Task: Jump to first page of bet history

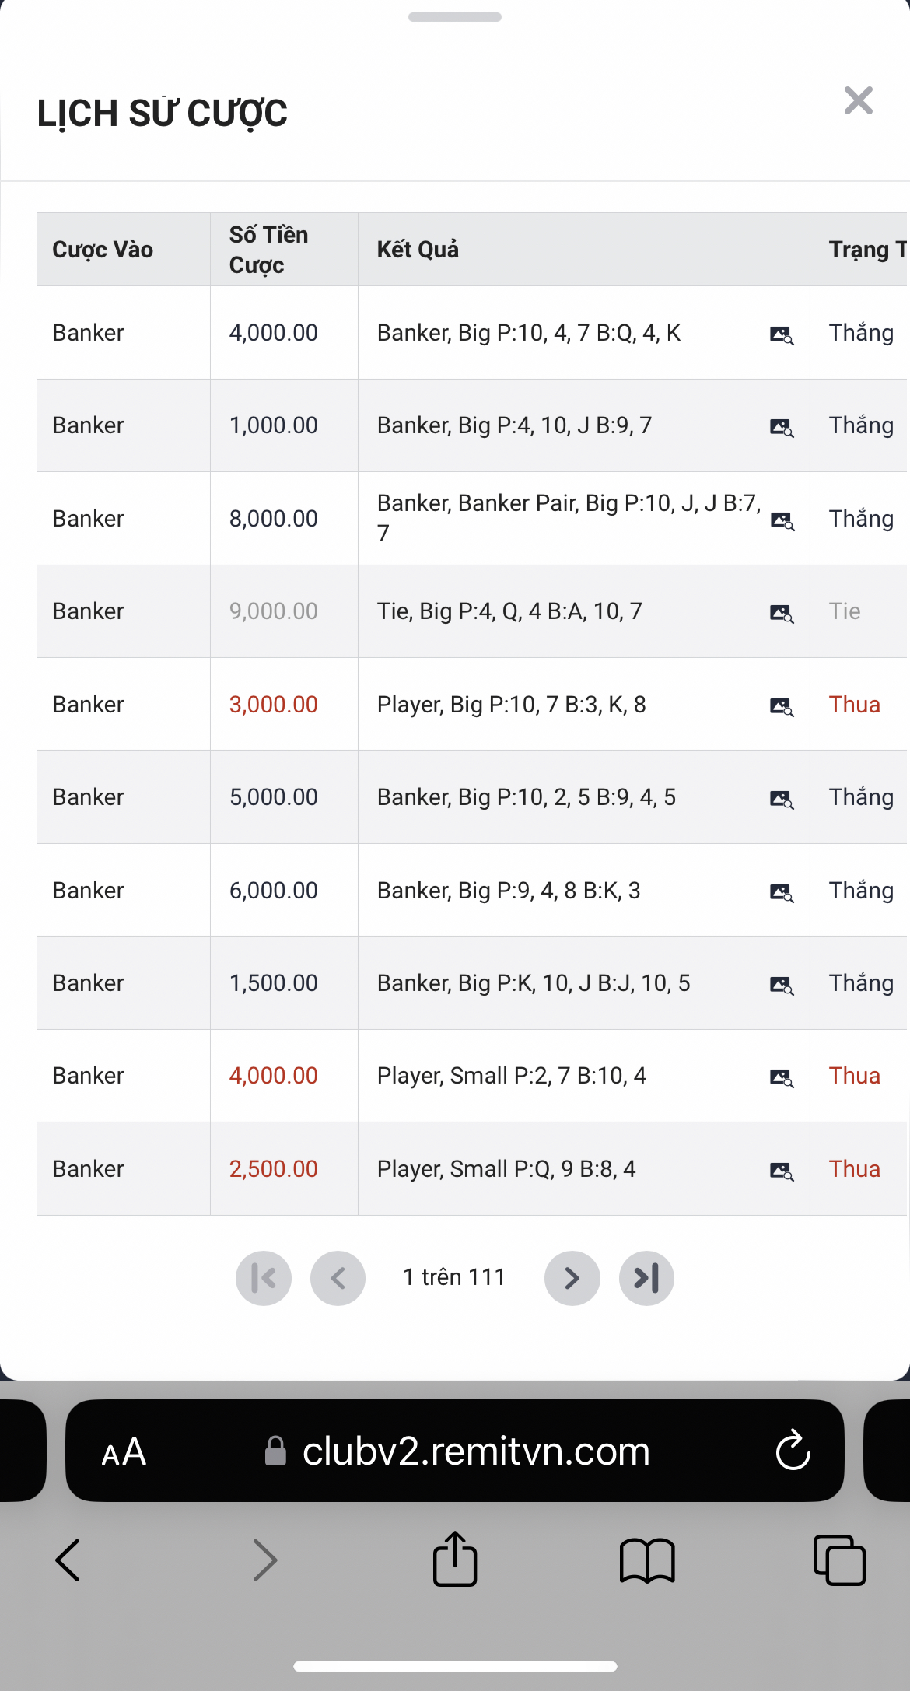Action: click(264, 1278)
